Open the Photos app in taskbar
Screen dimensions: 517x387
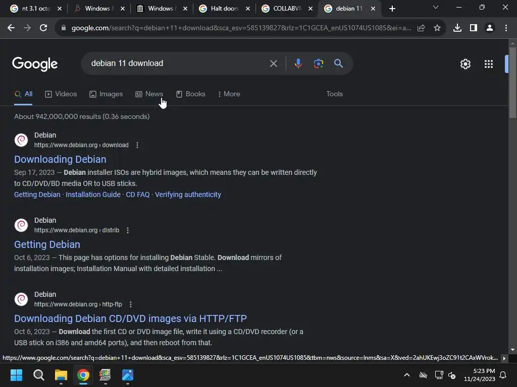128,375
